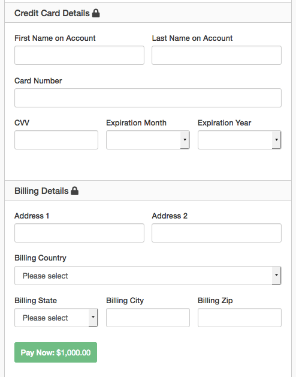Click the CVV label text
Viewport: 296px width, 377px height.
click(22, 123)
